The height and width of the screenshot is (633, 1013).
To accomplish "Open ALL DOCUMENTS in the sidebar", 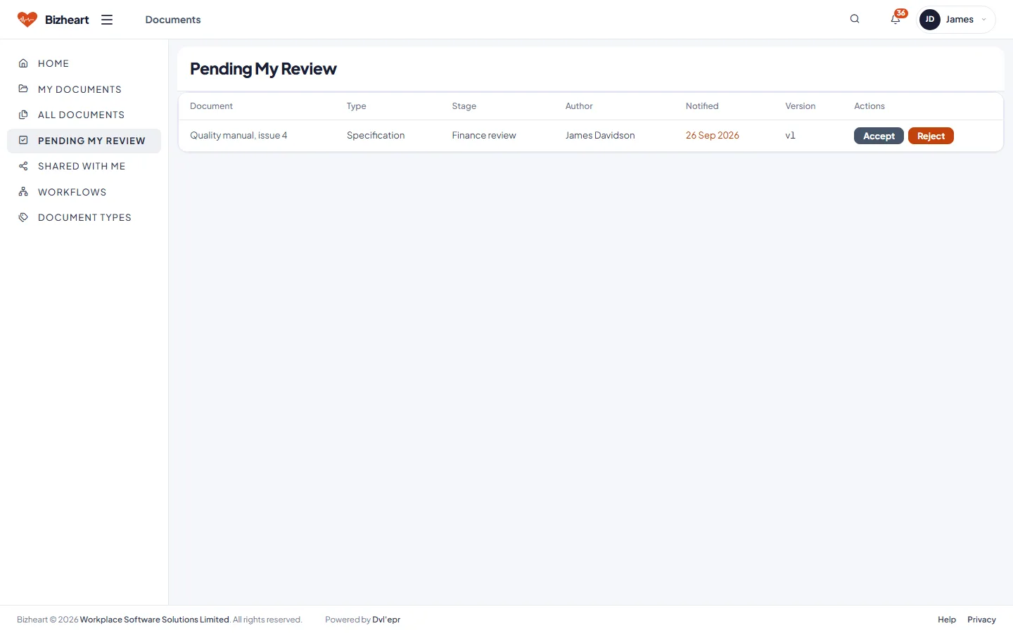I will [84, 115].
